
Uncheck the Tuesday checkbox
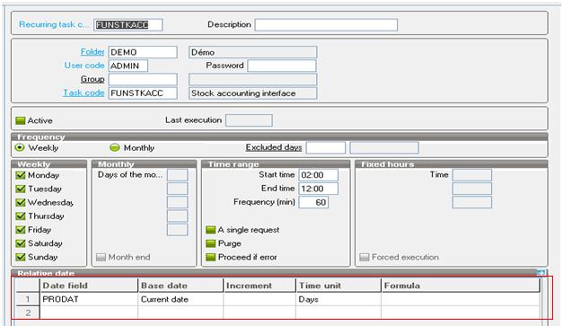tap(21, 189)
